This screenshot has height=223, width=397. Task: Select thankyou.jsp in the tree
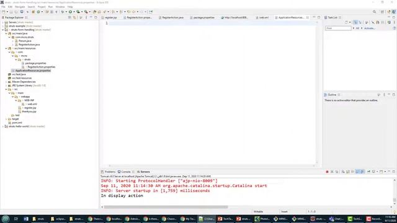coord(29,111)
